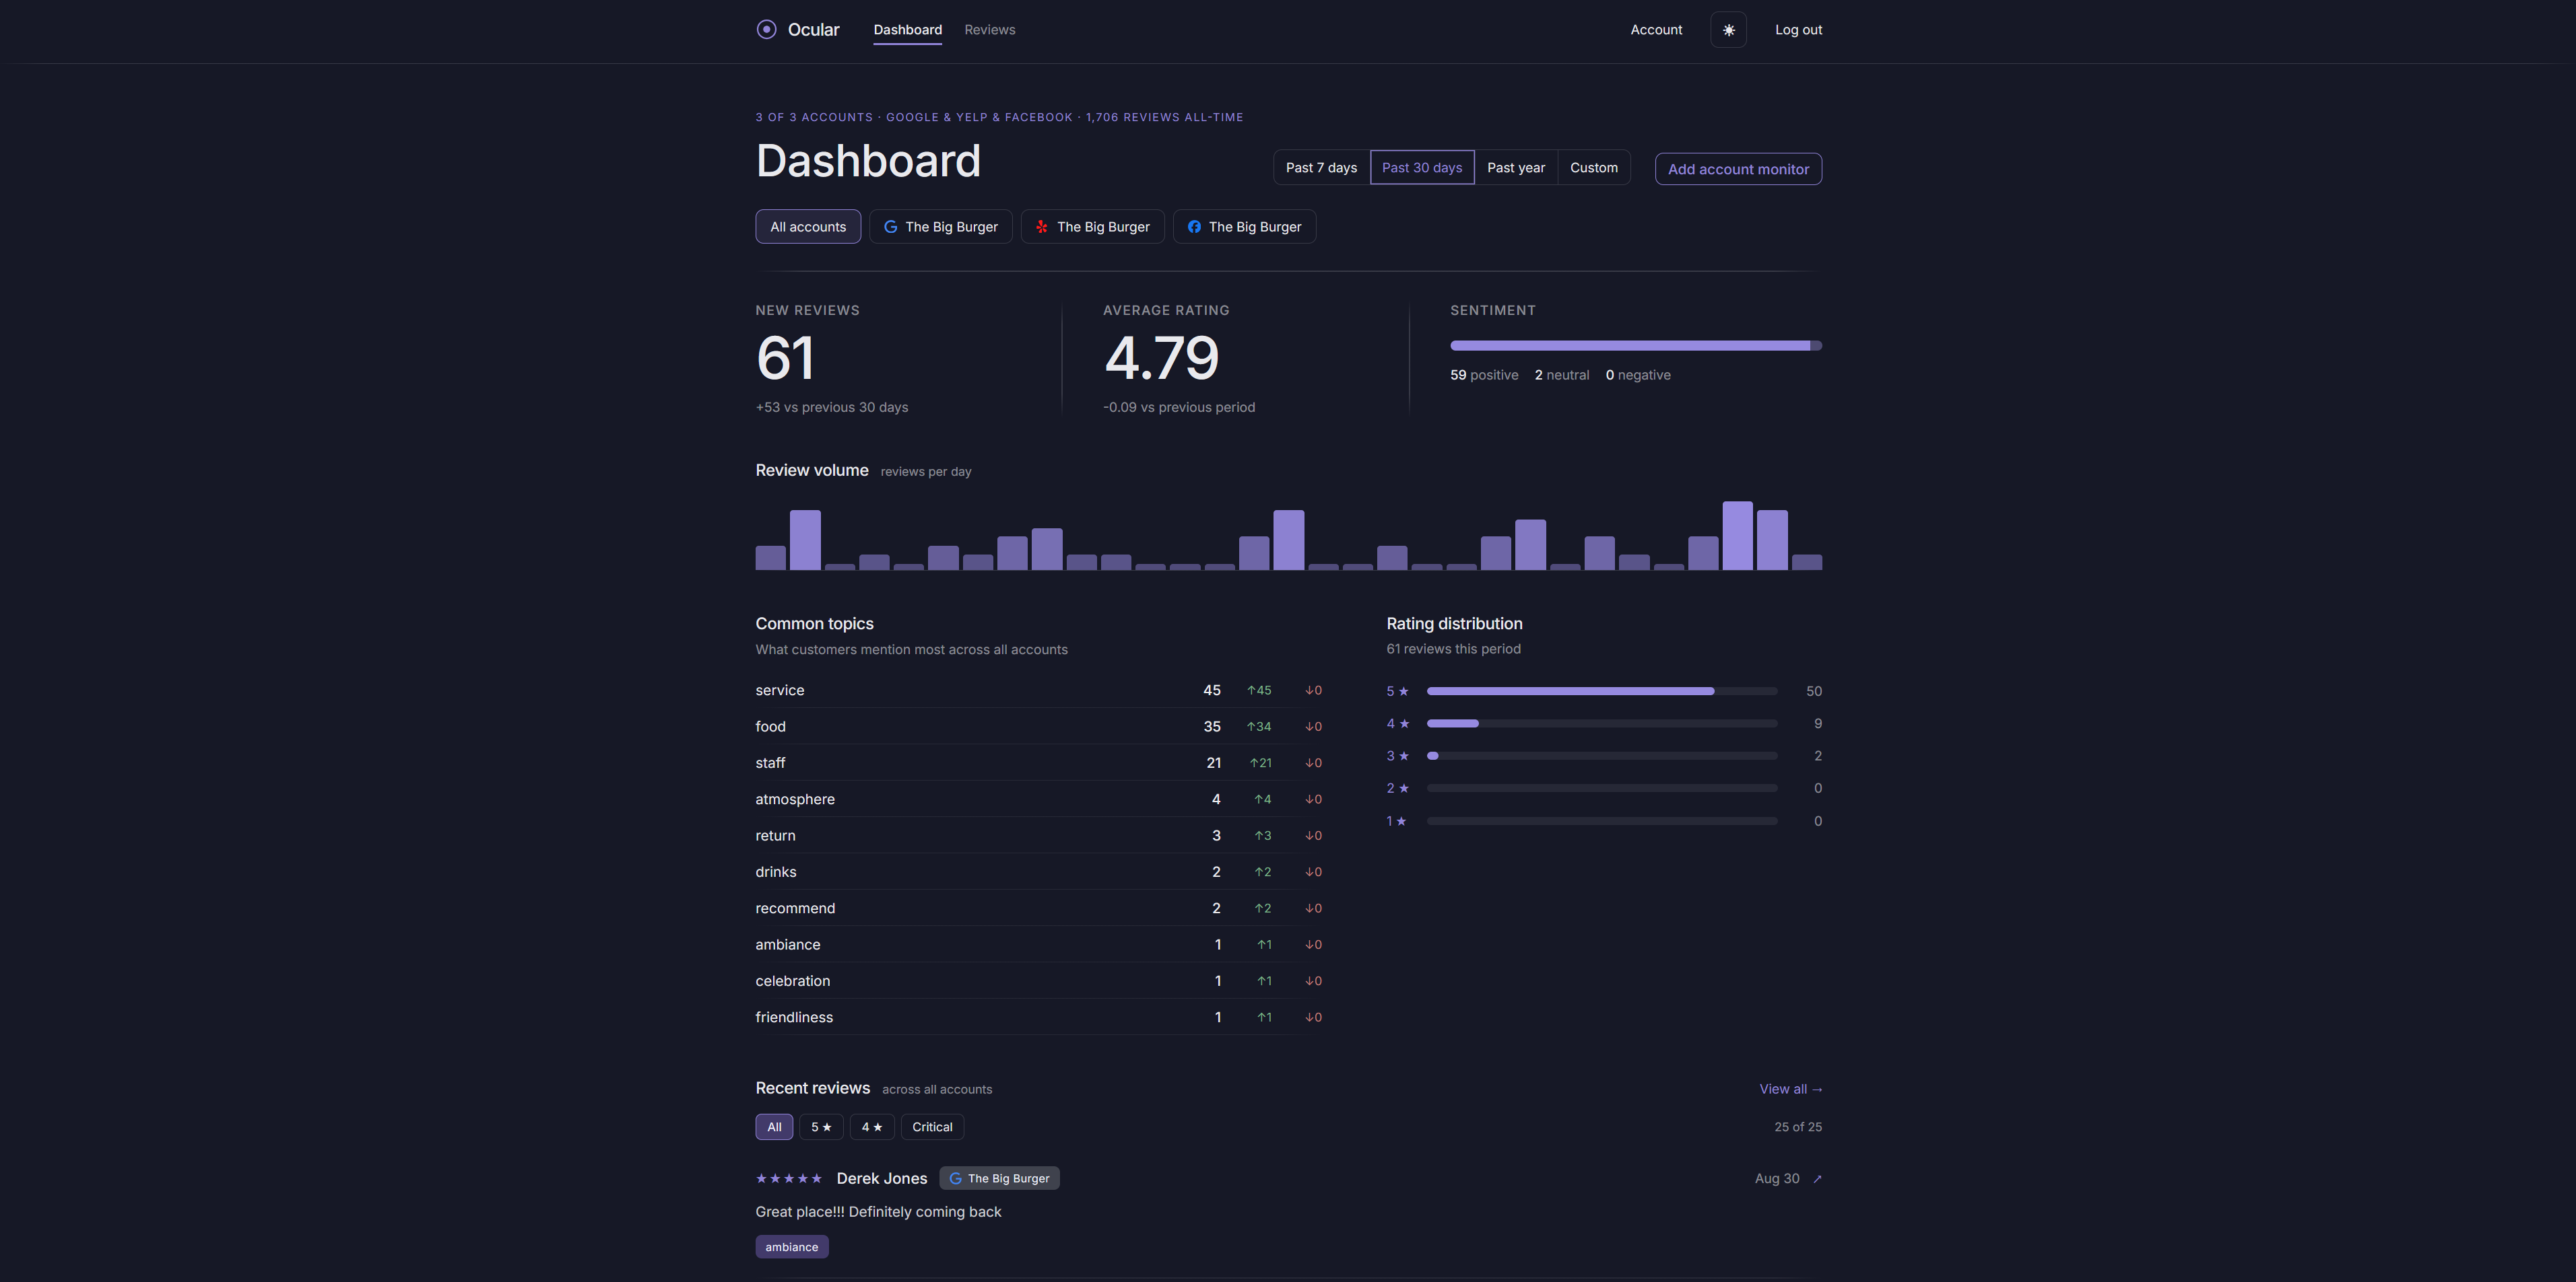
Task: Choose the Past 7 days range
Action: click(x=1321, y=168)
